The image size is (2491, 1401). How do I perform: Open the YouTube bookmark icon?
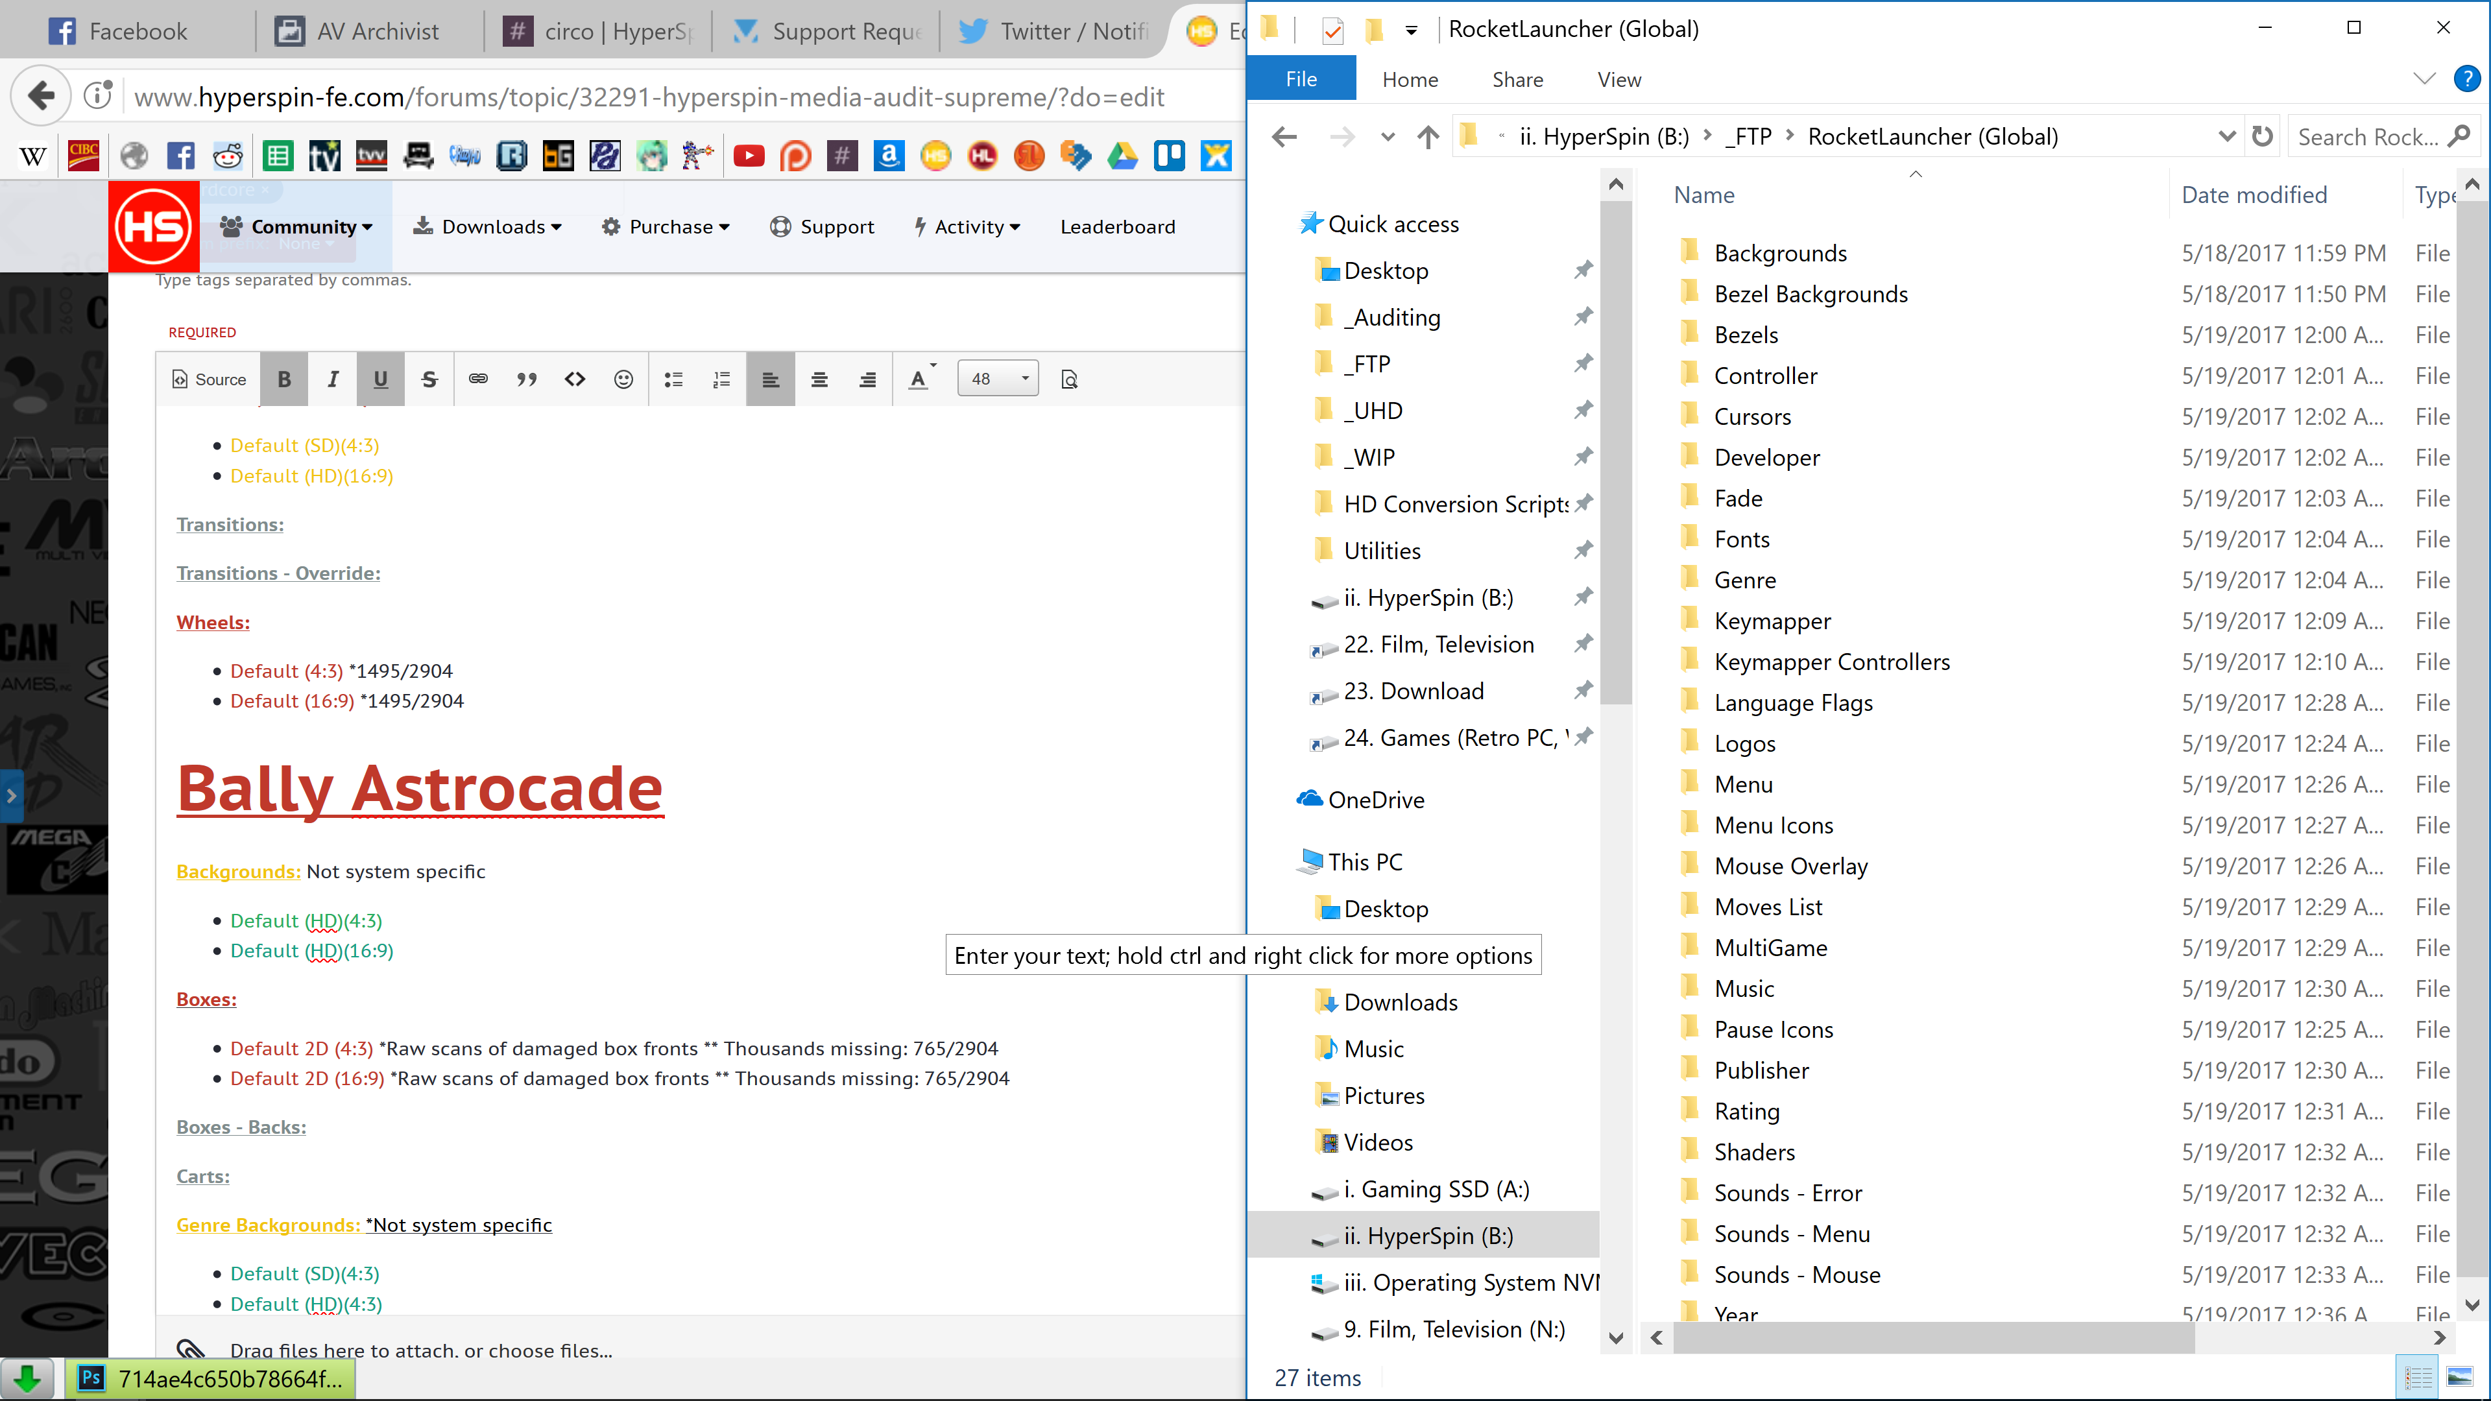tap(749, 156)
